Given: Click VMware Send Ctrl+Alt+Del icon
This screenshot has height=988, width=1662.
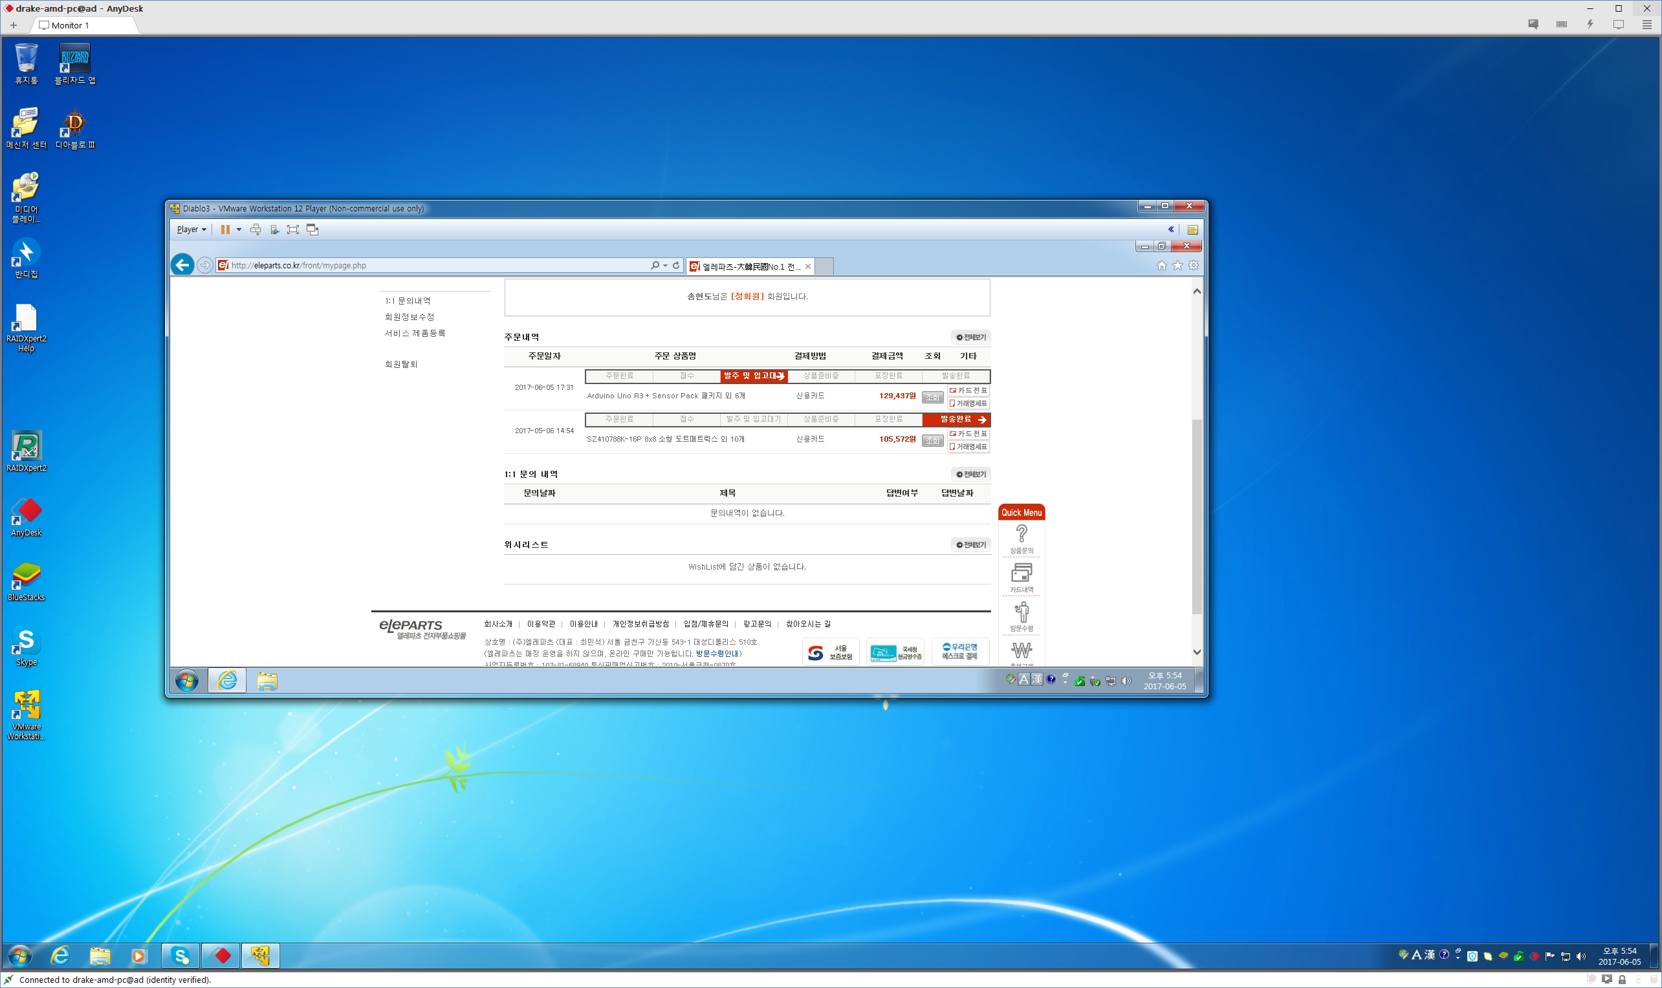Looking at the screenshot, I should click(255, 229).
